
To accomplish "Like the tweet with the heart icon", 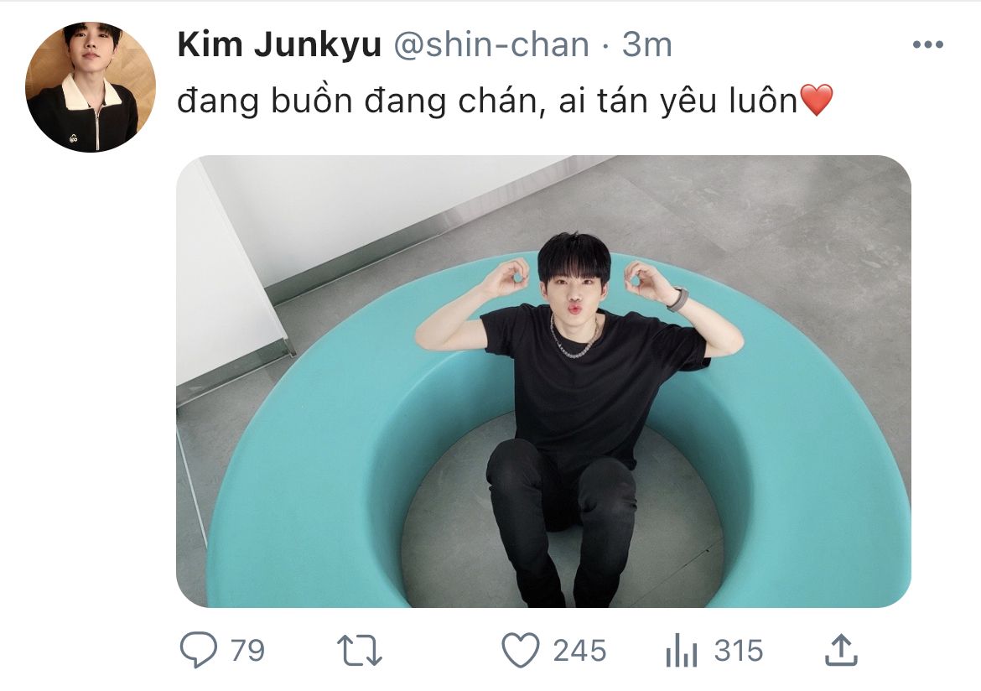I will [x=521, y=650].
